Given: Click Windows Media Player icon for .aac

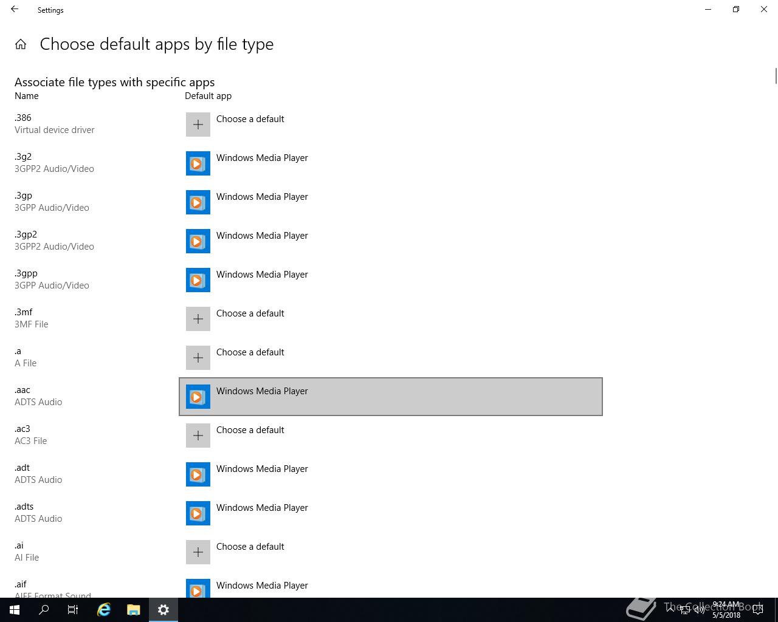Looking at the screenshot, I should (x=198, y=397).
